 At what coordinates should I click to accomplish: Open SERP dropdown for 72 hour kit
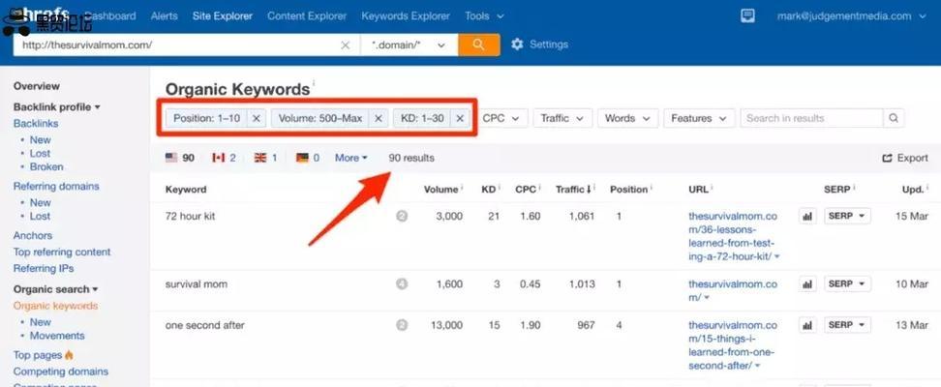[x=847, y=216]
